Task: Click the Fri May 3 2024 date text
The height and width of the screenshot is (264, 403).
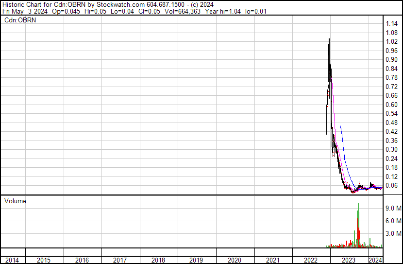Action: tap(25, 11)
